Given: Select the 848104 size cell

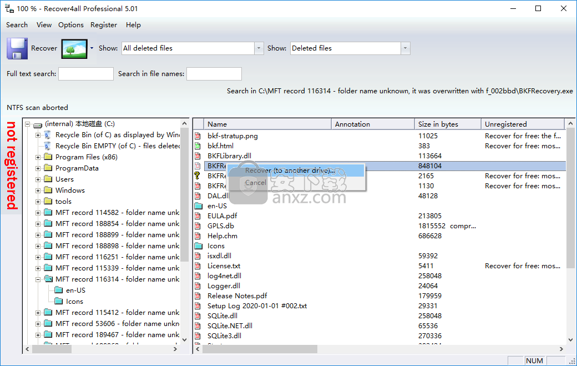Looking at the screenshot, I should pos(429,166).
